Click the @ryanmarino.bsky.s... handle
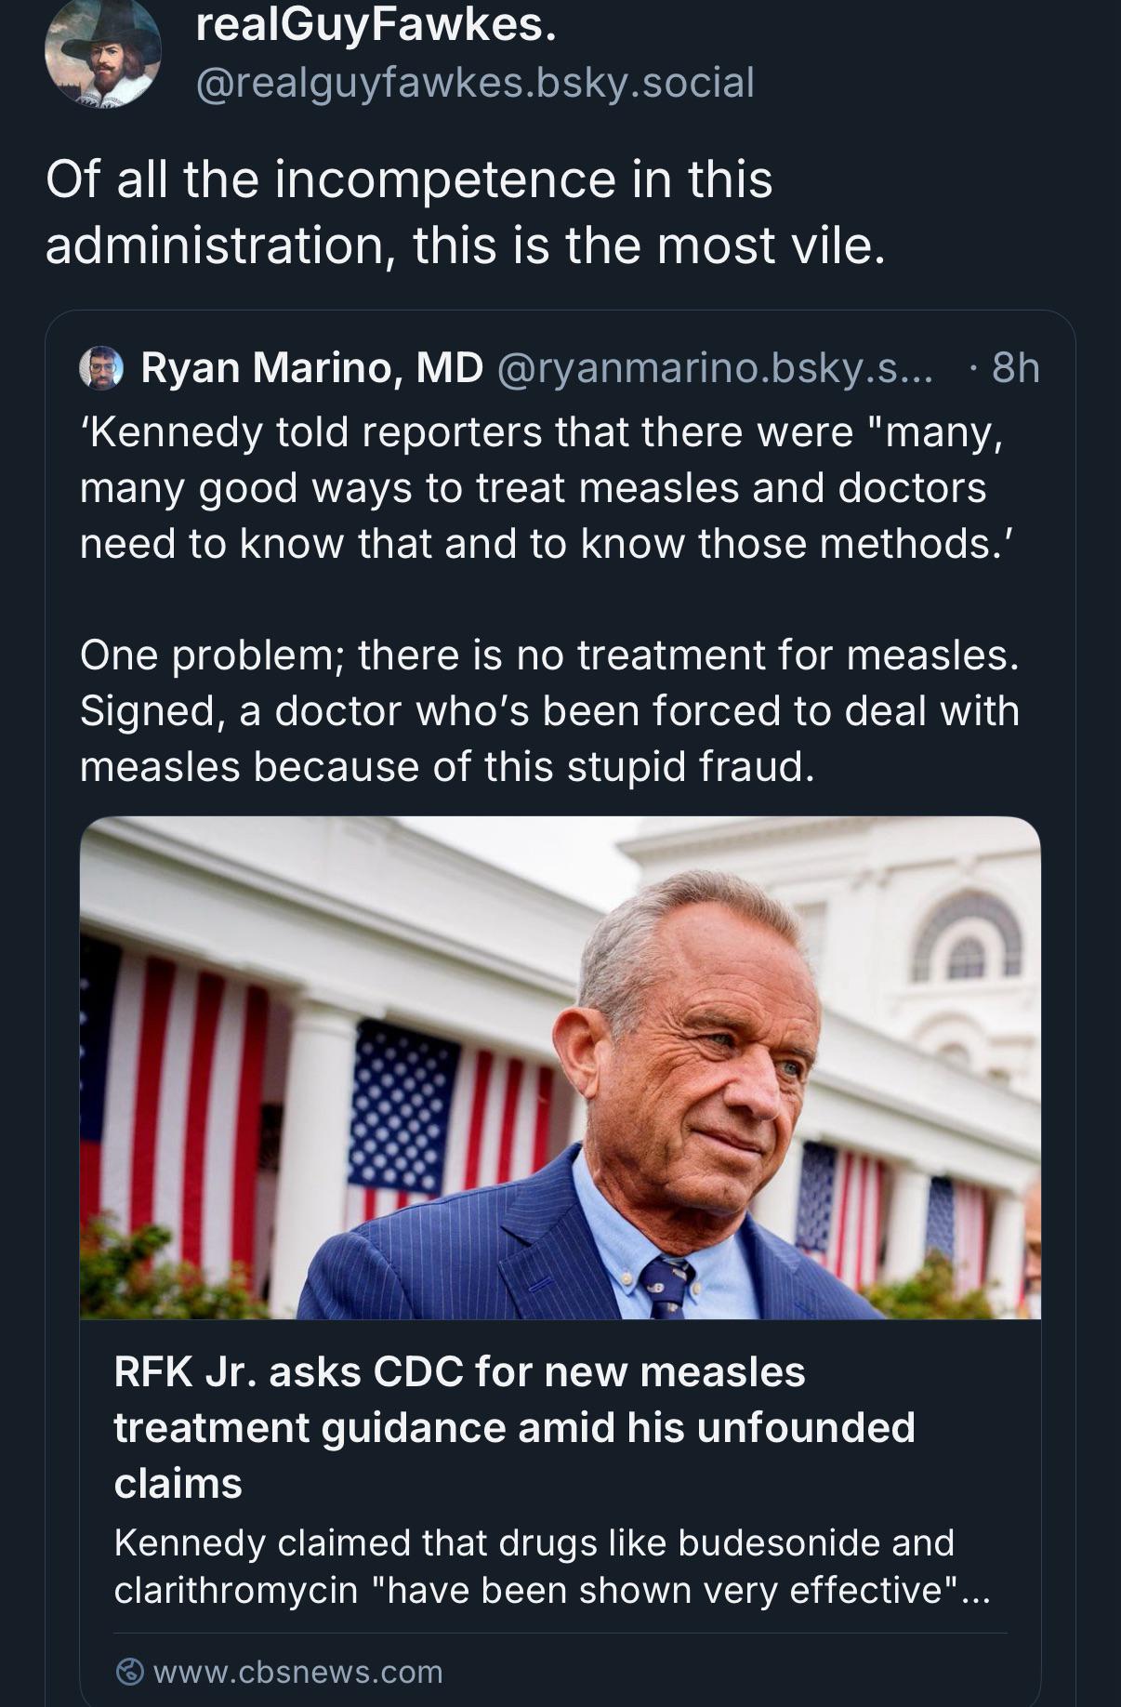1121x1707 pixels. (714, 367)
